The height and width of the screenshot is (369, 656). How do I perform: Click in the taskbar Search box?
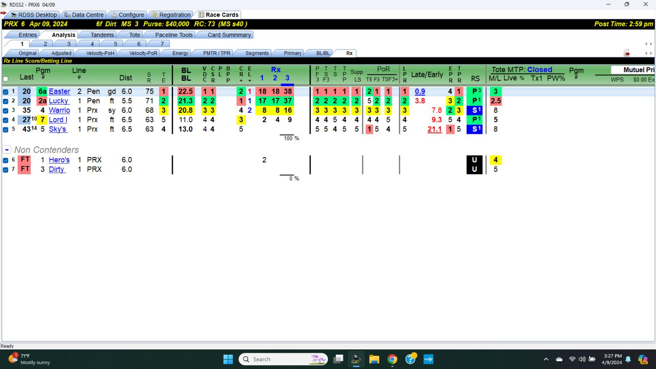[x=283, y=359]
